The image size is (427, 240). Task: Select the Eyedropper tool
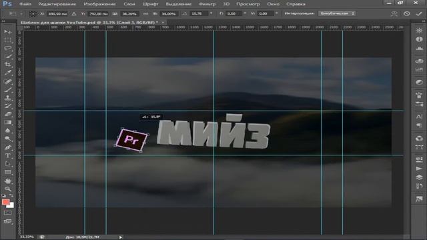point(7,73)
